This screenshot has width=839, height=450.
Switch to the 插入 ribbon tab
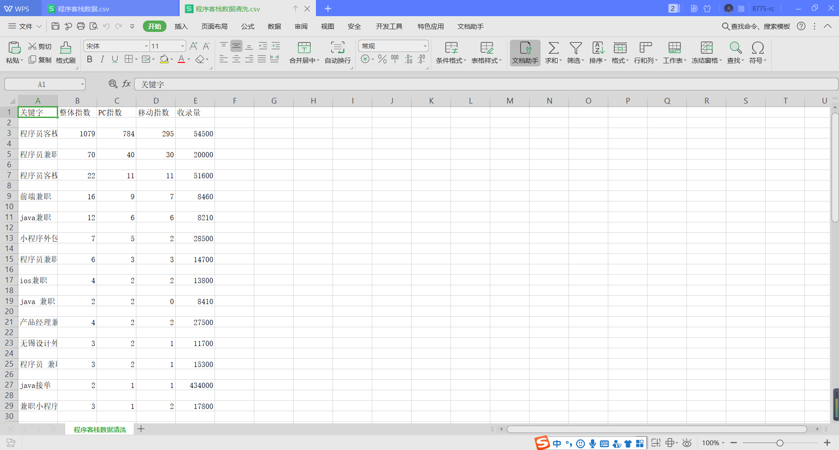[181, 26]
